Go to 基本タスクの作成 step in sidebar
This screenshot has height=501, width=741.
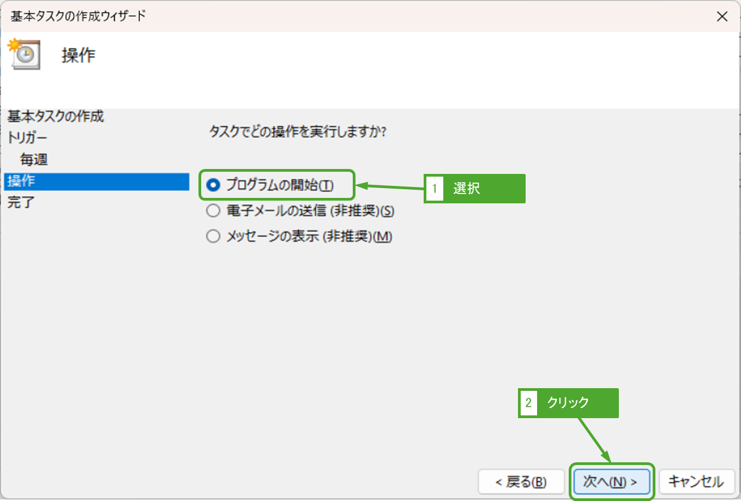coord(56,116)
